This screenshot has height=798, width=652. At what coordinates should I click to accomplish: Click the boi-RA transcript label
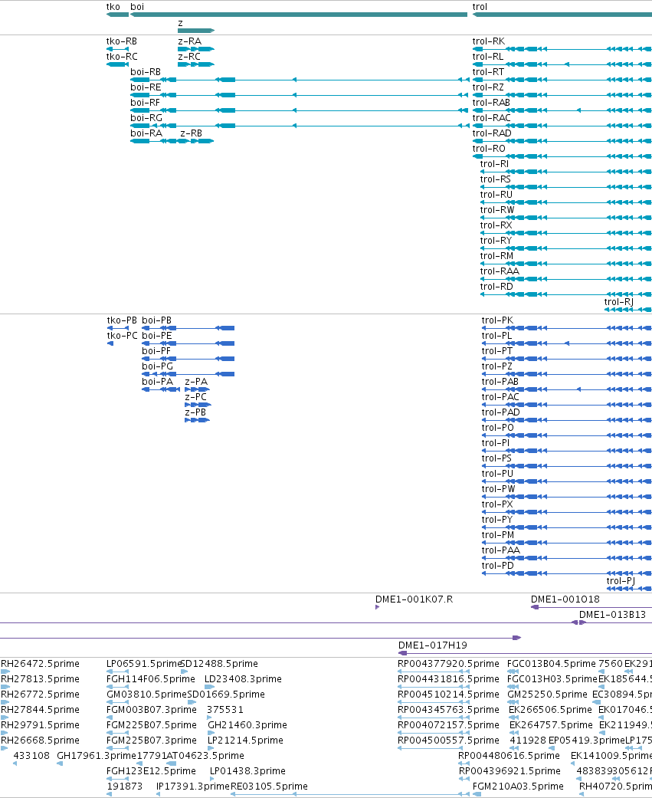click(x=146, y=133)
